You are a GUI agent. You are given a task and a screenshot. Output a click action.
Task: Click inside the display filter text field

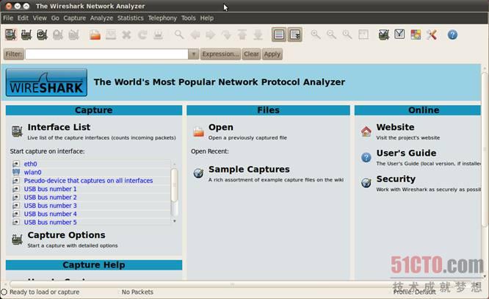(x=106, y=54)
